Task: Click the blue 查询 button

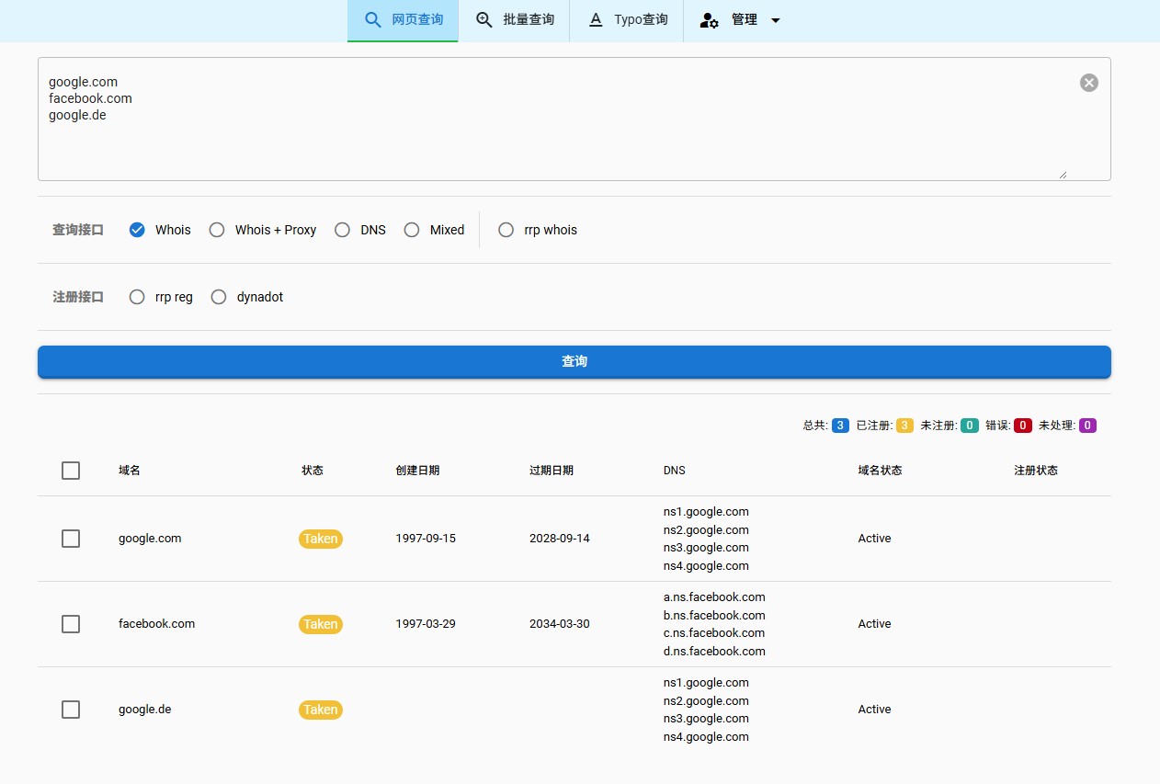Action: coord(574,362)
